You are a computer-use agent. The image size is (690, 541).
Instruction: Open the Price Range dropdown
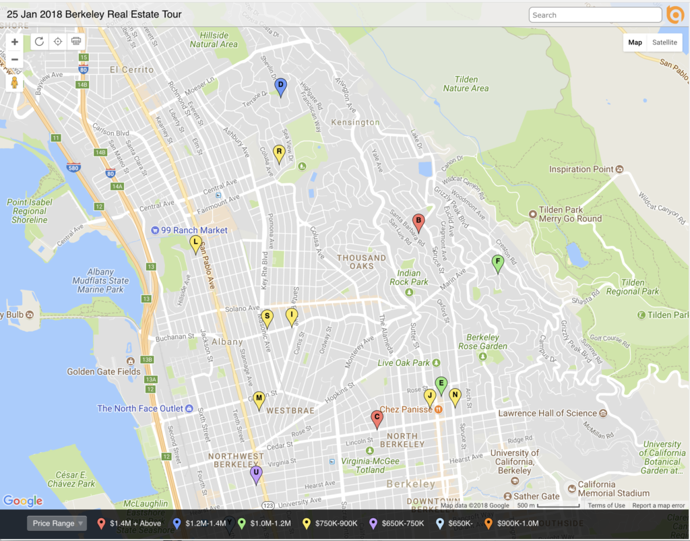click(x=57, y=523)
